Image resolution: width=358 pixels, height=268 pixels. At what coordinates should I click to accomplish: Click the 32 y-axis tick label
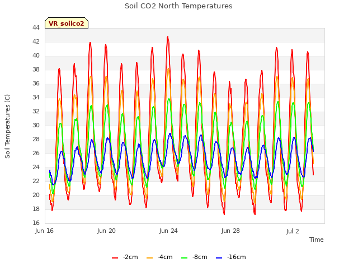pyautogui.click(x=36, y=111)
